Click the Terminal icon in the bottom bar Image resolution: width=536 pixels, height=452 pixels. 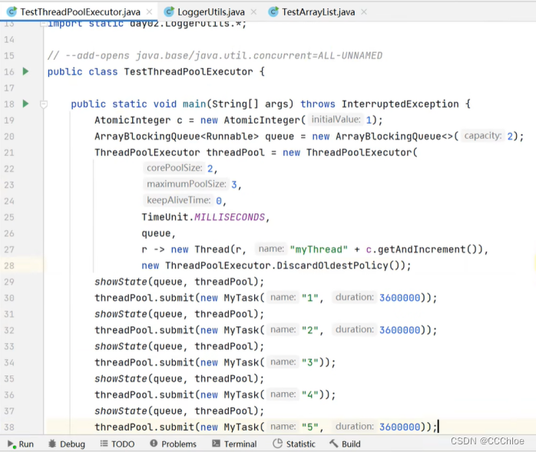click(x=216, y=444)
